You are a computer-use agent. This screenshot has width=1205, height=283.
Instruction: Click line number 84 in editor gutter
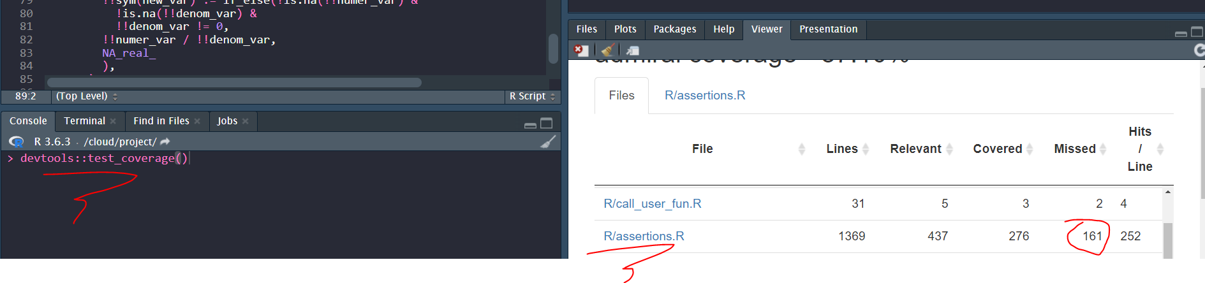coord(26,66)
